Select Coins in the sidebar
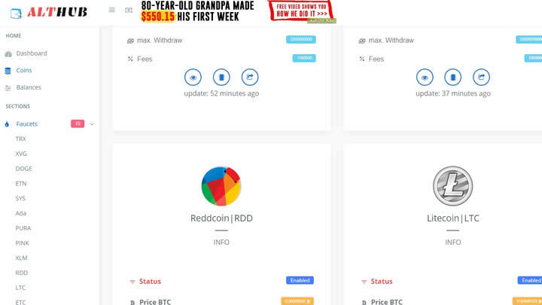Screen dimensions: 542x305 pyautogui.click(x=24, y=70)
